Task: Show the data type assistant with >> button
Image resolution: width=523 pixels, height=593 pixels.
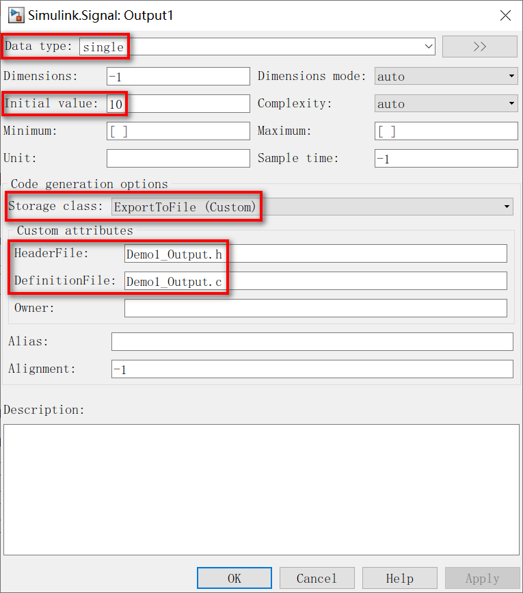Action: click(x=479, y=47)
